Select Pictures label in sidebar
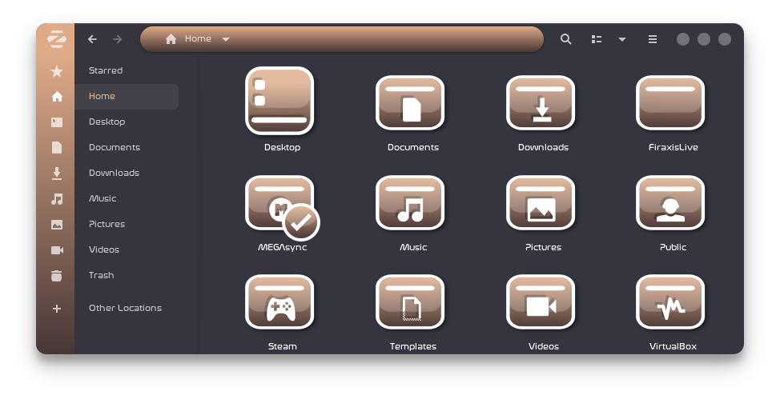 tap(107, 224)
